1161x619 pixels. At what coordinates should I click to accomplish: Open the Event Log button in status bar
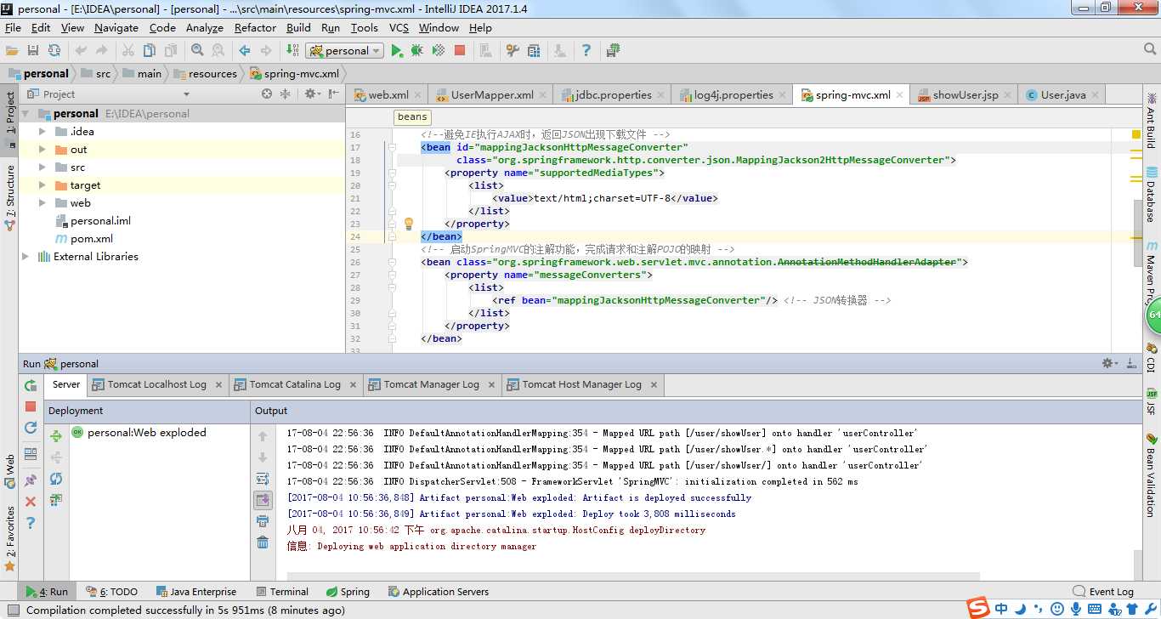point(1103,592)
